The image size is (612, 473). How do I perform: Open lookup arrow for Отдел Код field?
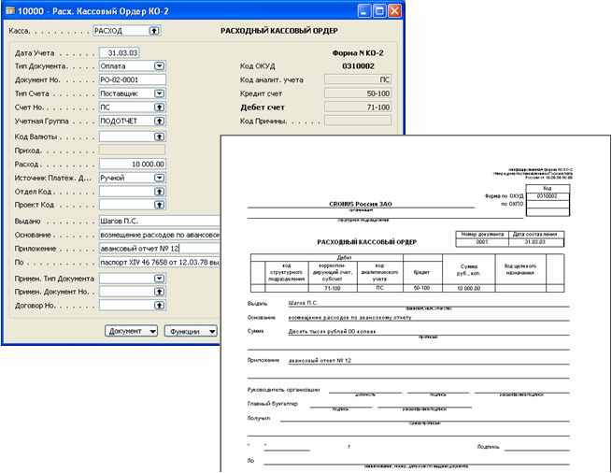tap(159, 192)
